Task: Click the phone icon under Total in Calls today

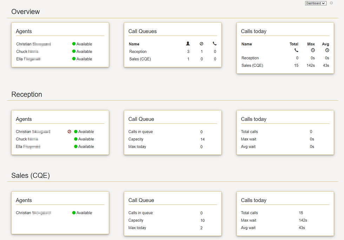Action: 296,50
